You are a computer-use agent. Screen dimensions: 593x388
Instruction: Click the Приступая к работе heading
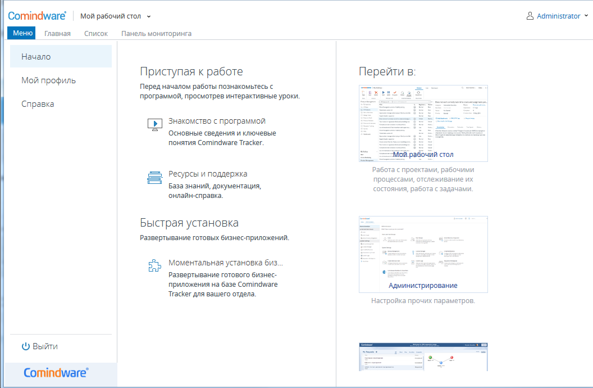pos(191,71)
